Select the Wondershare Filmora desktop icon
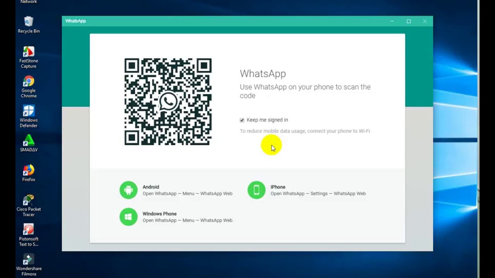The image size is (495, 278). click(29, 265)
